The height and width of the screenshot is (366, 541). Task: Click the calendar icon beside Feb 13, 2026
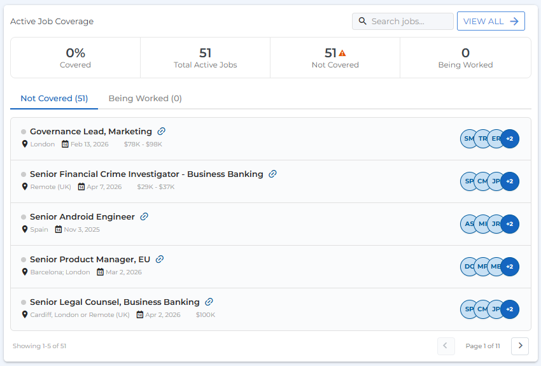(65, 144)
